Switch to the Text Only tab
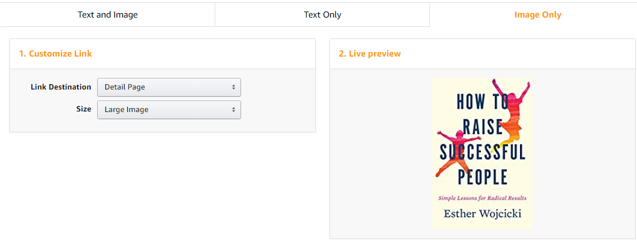Viewport: 637px width, 240px height. [x=322, y=15]
